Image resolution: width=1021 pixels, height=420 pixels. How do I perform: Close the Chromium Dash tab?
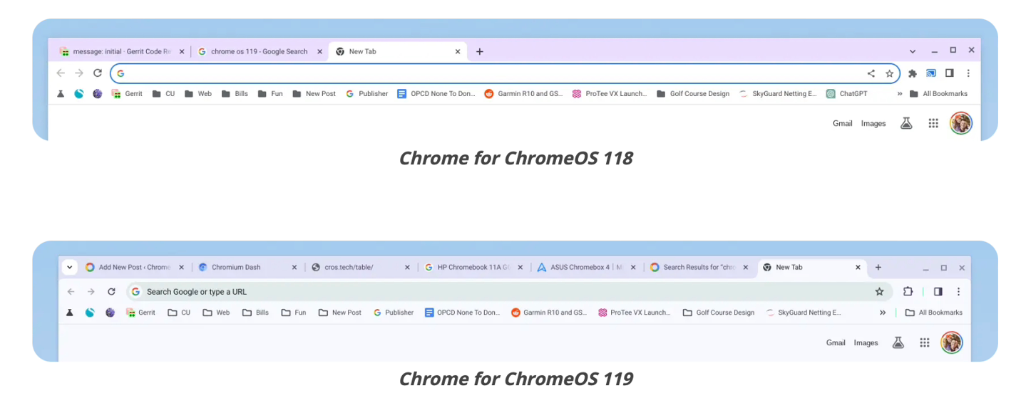click(x=294, y=268)
